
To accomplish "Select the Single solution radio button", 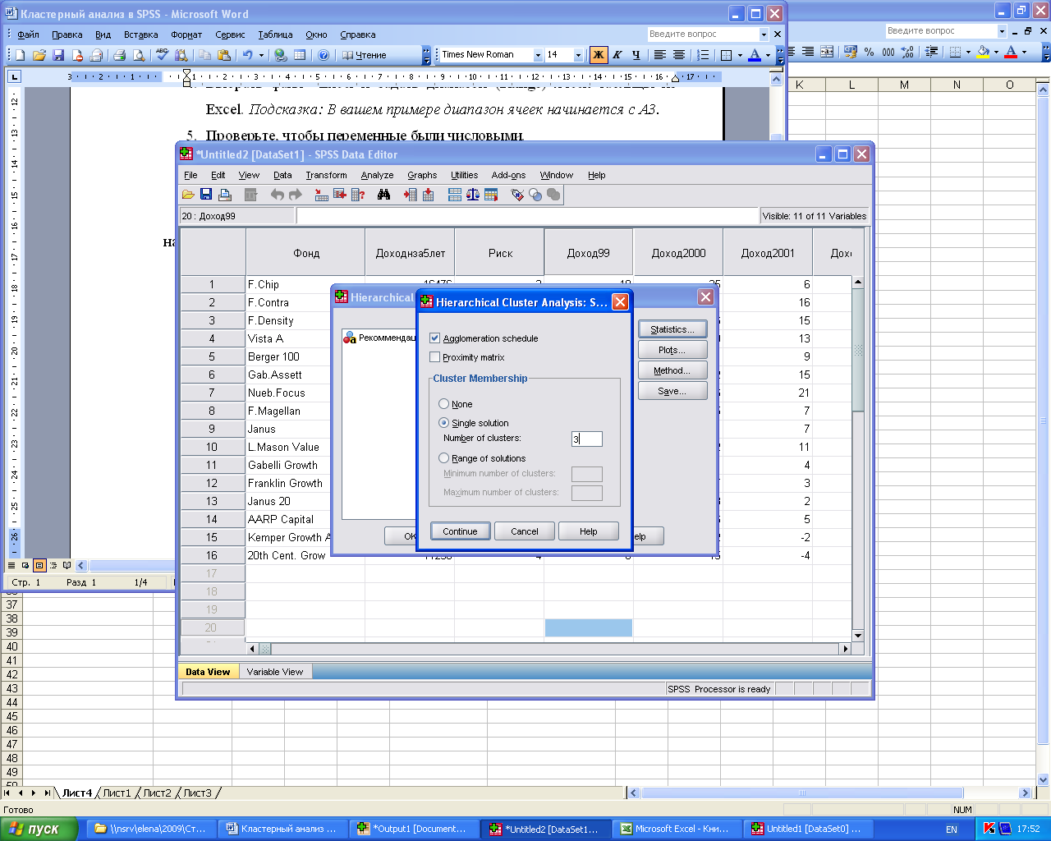I will pyautogui.click(x=444, y=423).
